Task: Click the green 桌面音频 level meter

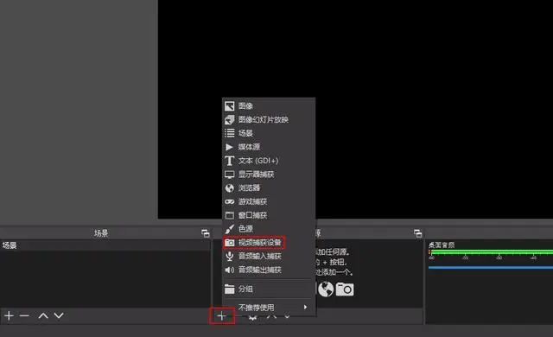Action: click(x=491, y=252)
